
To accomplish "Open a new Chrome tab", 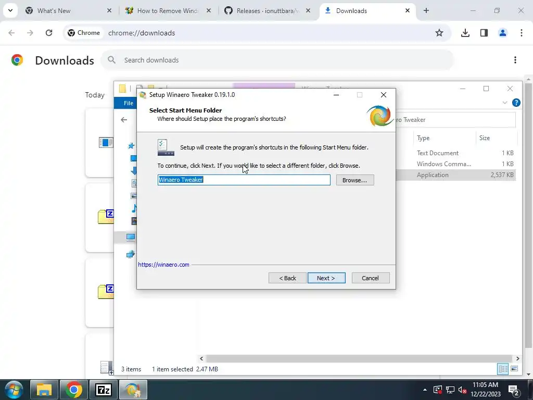I will (x=426, y=10).
